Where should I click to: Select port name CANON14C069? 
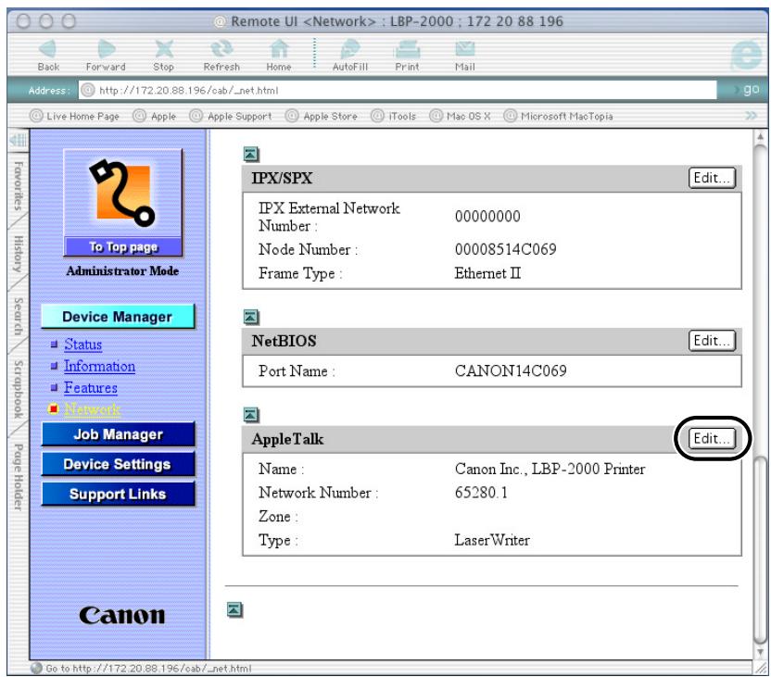pos(511,370)
